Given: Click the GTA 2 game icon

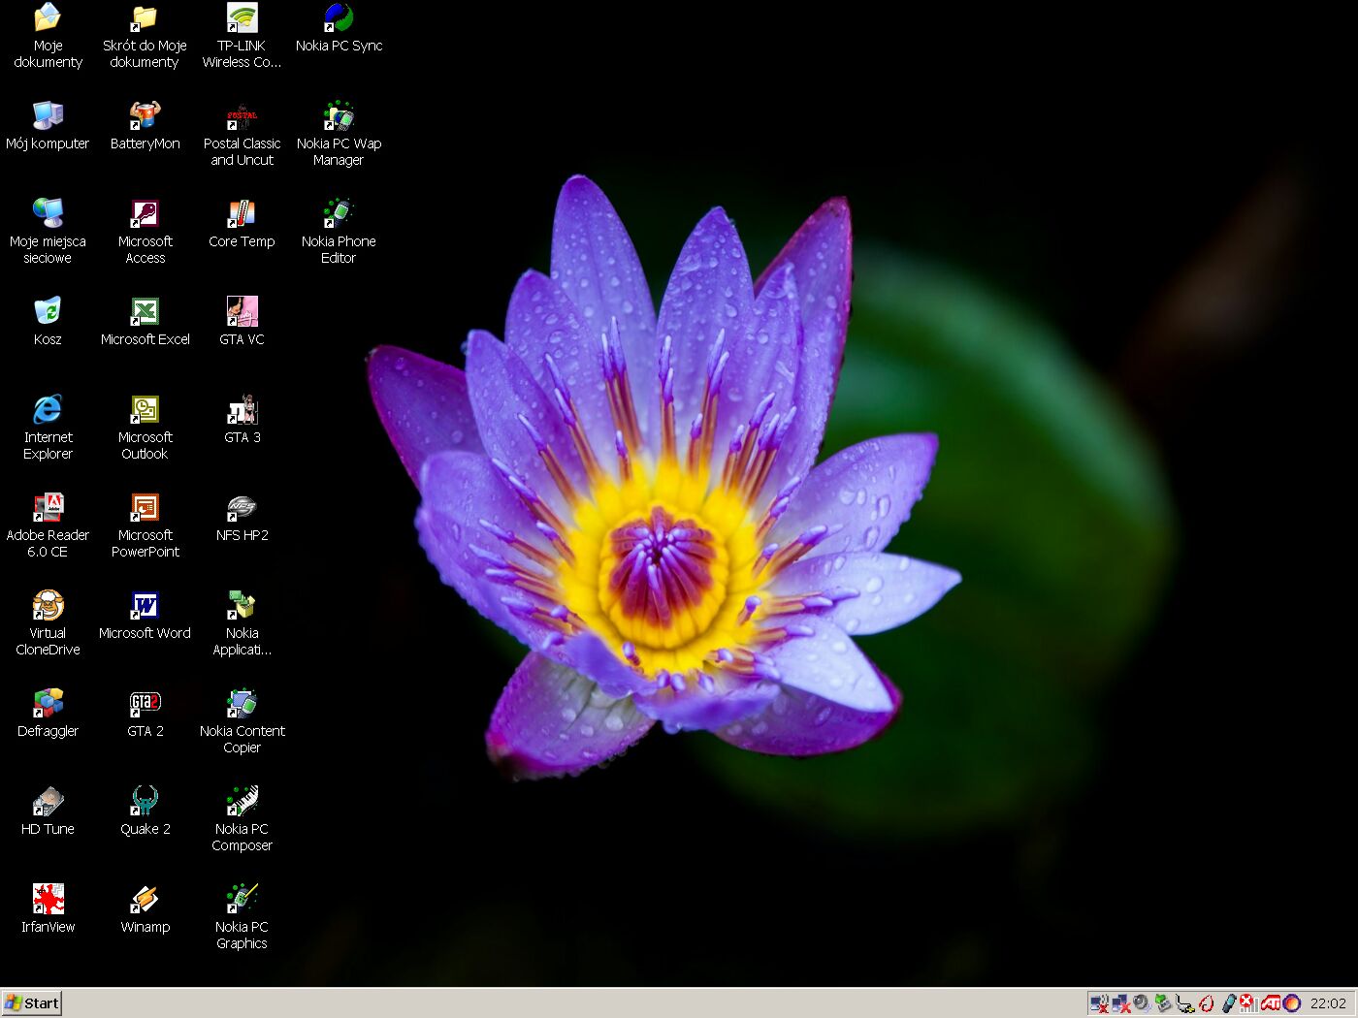Looking at the screenshot, I should 145,703.
